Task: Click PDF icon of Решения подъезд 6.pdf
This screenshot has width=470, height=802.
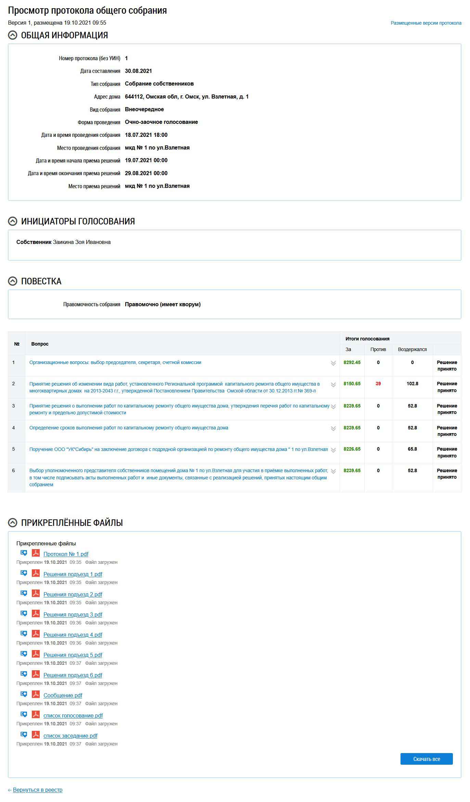Action: click(x=36, y=674)
